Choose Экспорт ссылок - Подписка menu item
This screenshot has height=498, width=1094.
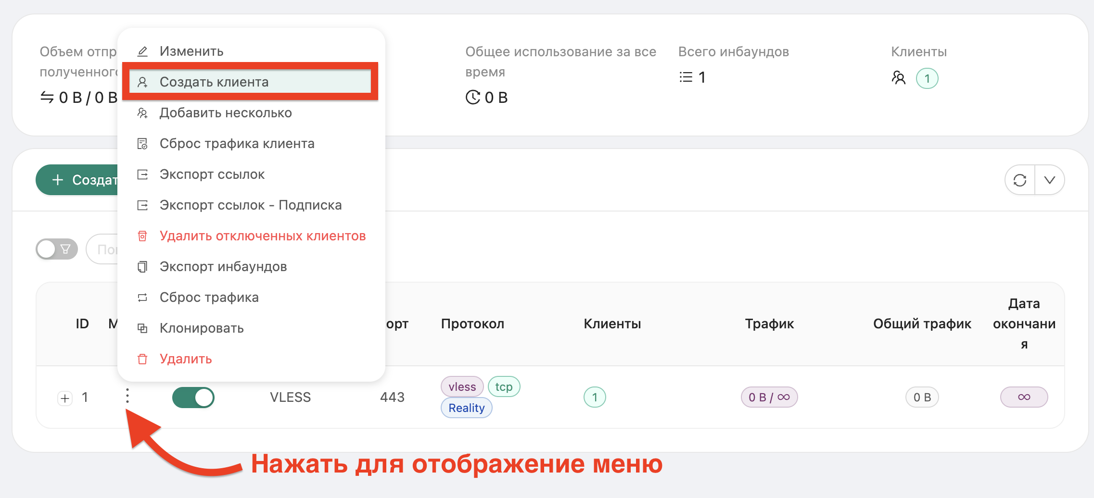[251, 205]
